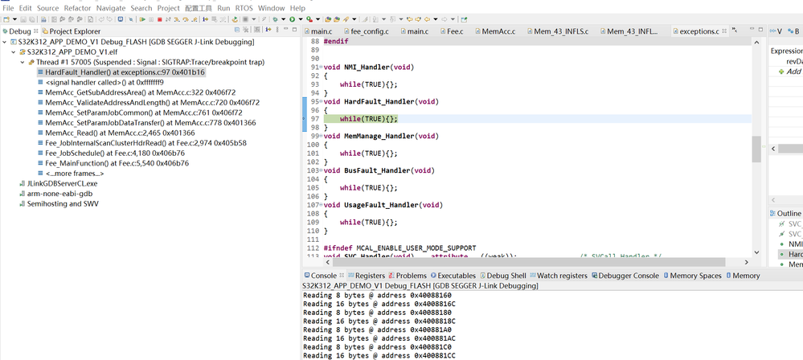Minimize the Debug view panel
Image resolution: width=803 pixels, height=360 pixels.
pos(286,29)
